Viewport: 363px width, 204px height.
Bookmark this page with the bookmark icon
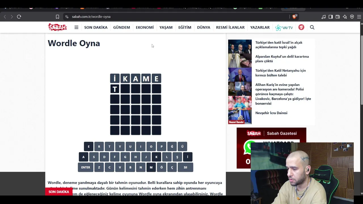[57, 17]
